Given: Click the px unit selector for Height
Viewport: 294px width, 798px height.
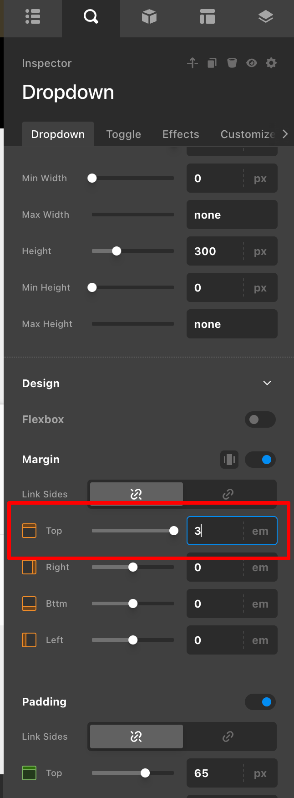Looking at the screenshot, I should (260, 251).
